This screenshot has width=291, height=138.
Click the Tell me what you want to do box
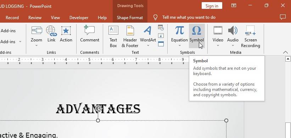[189, 17]
